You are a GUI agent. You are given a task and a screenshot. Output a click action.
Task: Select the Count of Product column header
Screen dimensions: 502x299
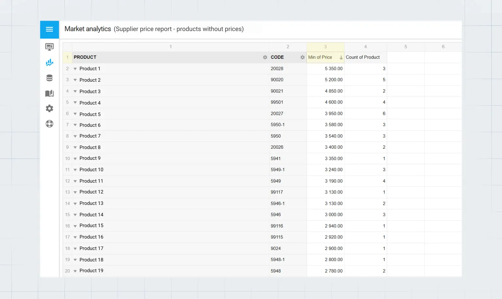(363, 57)
